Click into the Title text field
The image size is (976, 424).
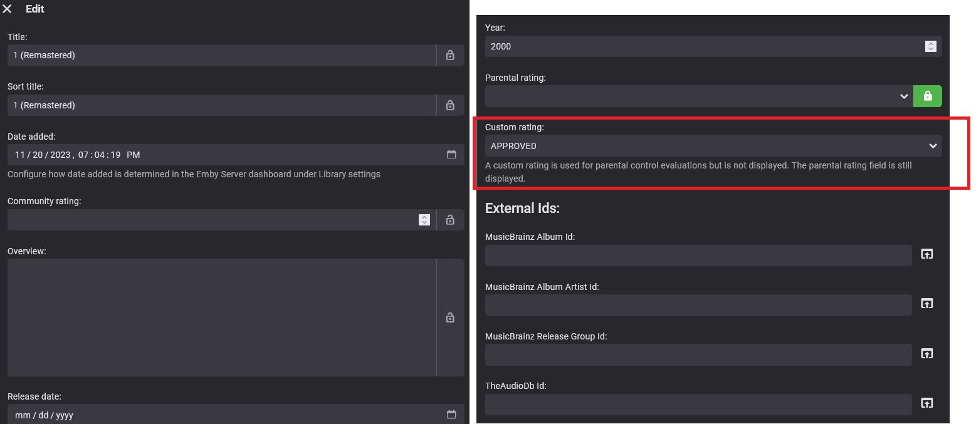click(219, 55)
